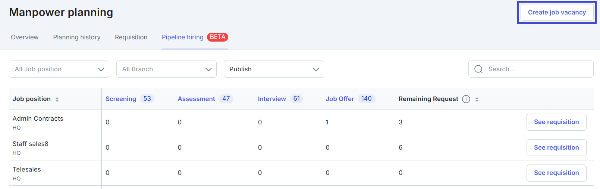See requisition for Staff sales8
Screen dimensions: 600x189
(556, 148)
